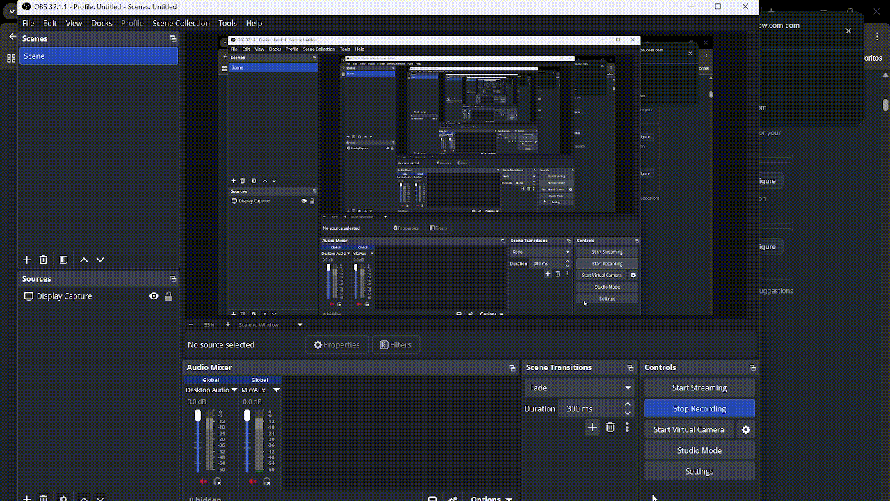Open the Mic/Aux channel dropdown
This screenshot has height=501, width=890.
pyautogui.click(x=275, y=390)
